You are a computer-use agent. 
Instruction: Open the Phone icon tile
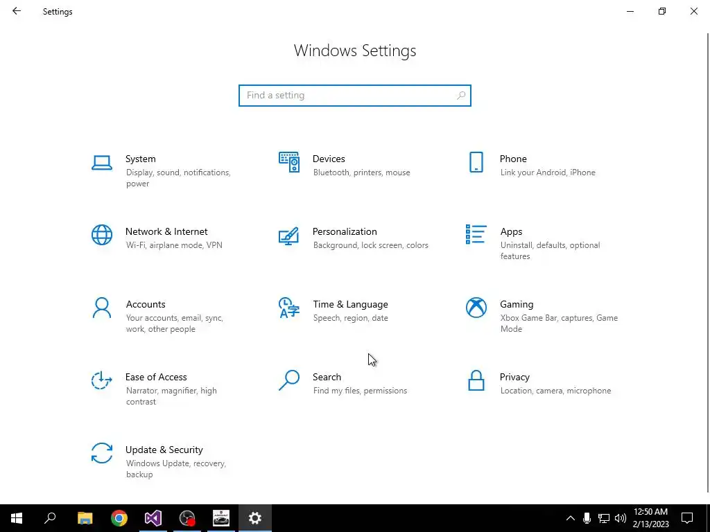(x=476, y=162)
